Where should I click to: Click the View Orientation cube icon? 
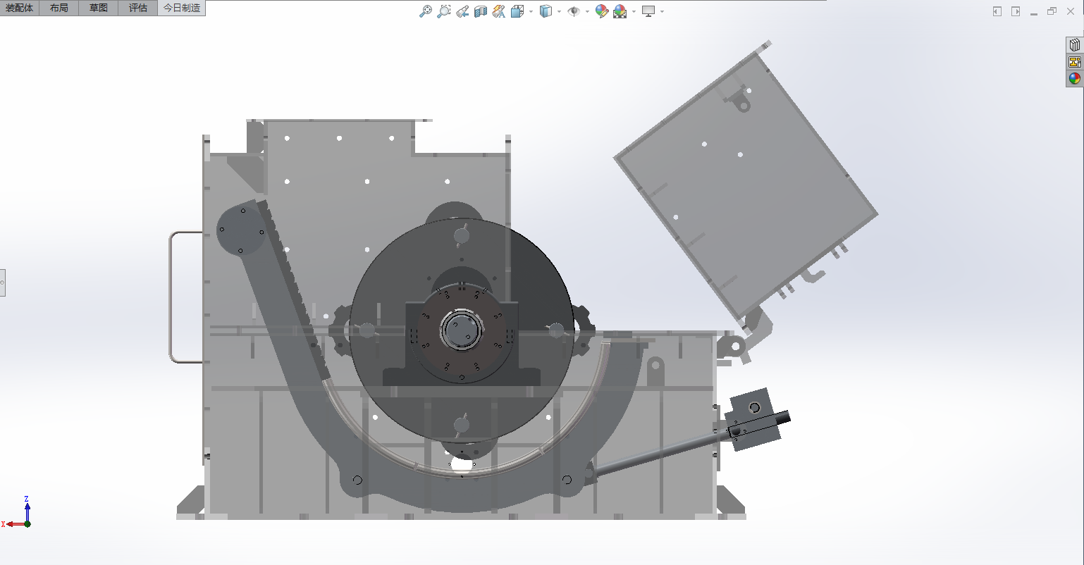pyautogui.click(x=517, y=11)
